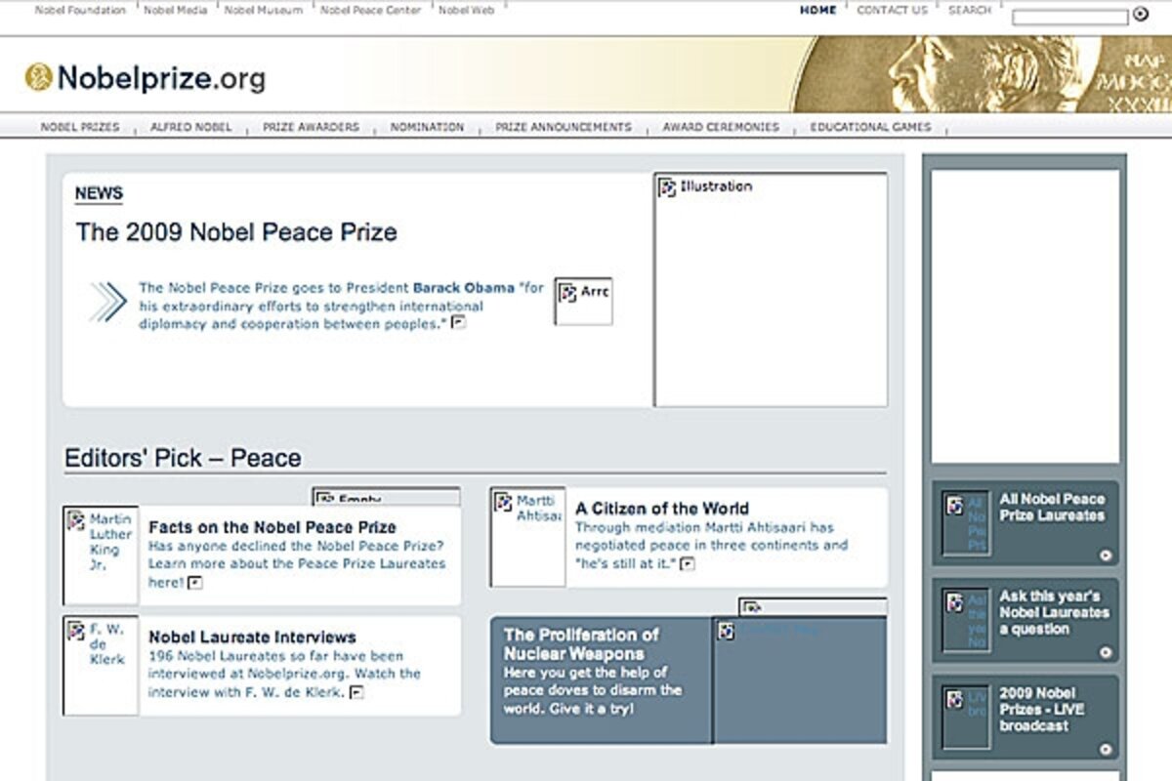The width and height of the screenshot is (1172, 781).
Task: Click image placeholder in All Nobel Peace Prize Laureates box
Action: point(967,524)
